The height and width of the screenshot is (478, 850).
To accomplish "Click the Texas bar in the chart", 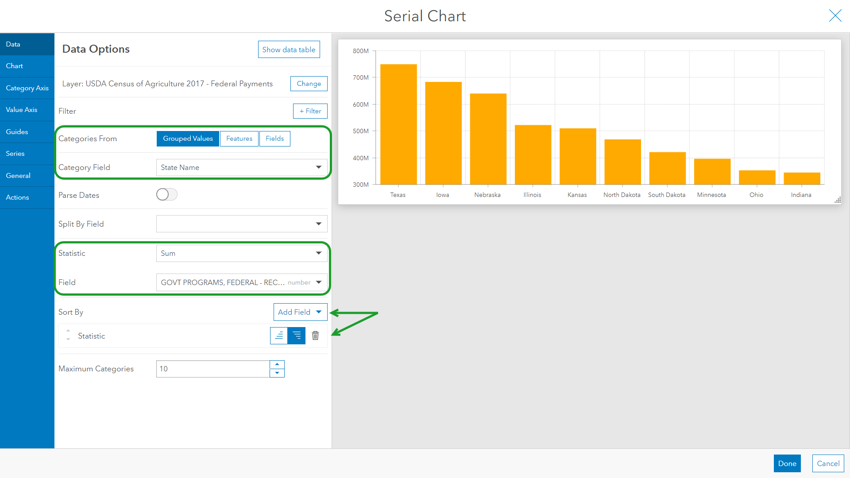I will 398,124.
